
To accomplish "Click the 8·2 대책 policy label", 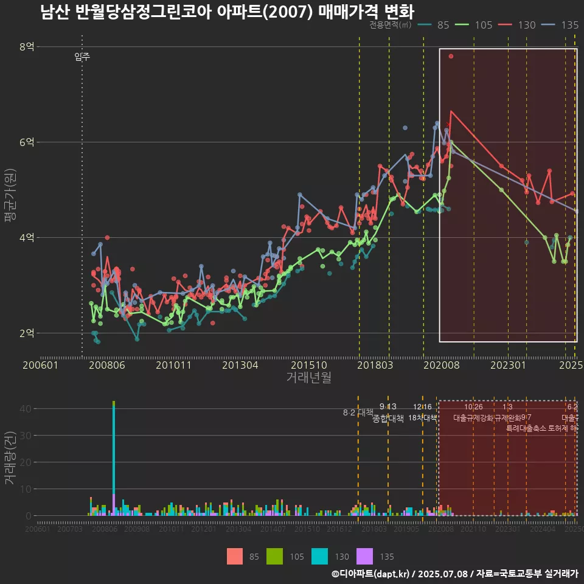I will [x=358, y=412].
